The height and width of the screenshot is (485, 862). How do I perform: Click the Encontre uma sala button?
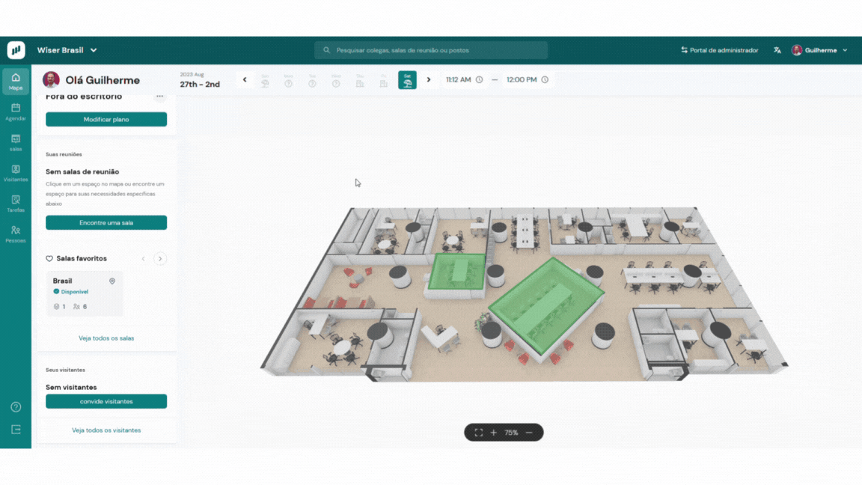click(106, 223)
